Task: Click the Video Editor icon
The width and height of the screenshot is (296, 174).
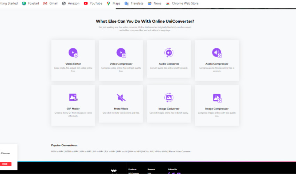Action: pyautogui.click(x=73, y=53)
